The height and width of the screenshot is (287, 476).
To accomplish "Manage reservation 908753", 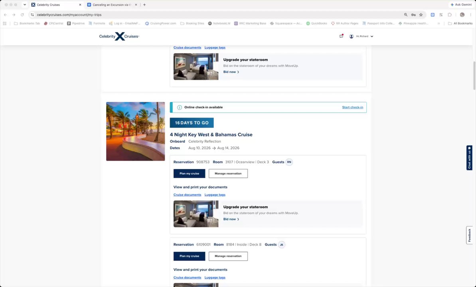I will 228,173.
